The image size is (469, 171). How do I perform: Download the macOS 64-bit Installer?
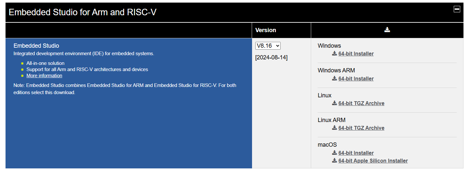[356, 153]
